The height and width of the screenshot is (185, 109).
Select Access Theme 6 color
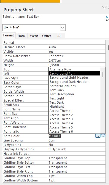74,131
